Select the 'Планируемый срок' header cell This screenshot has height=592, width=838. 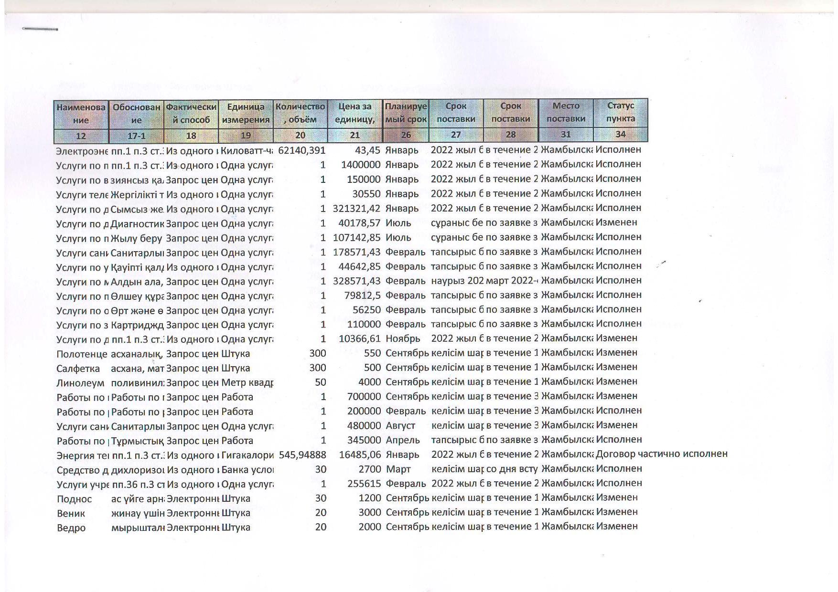pos(406,113)
